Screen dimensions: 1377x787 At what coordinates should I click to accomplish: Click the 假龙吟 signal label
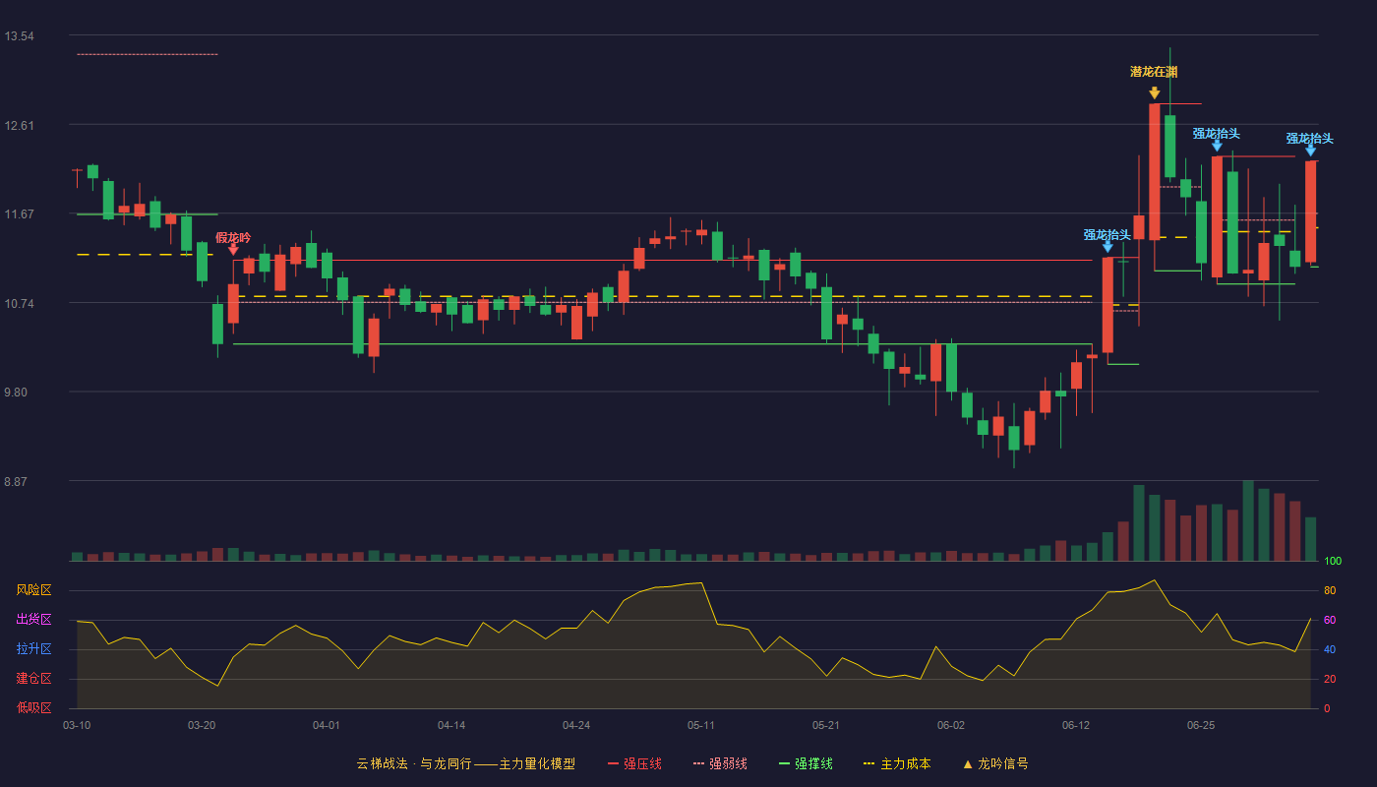(x=233, y=238)
